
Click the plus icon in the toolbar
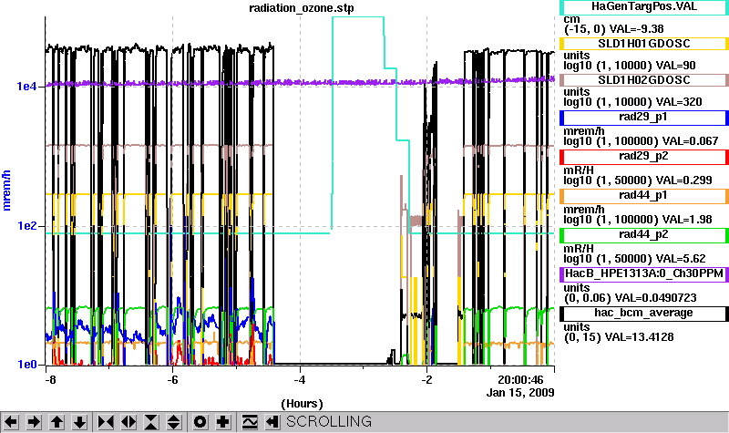(x=222, y=422)
